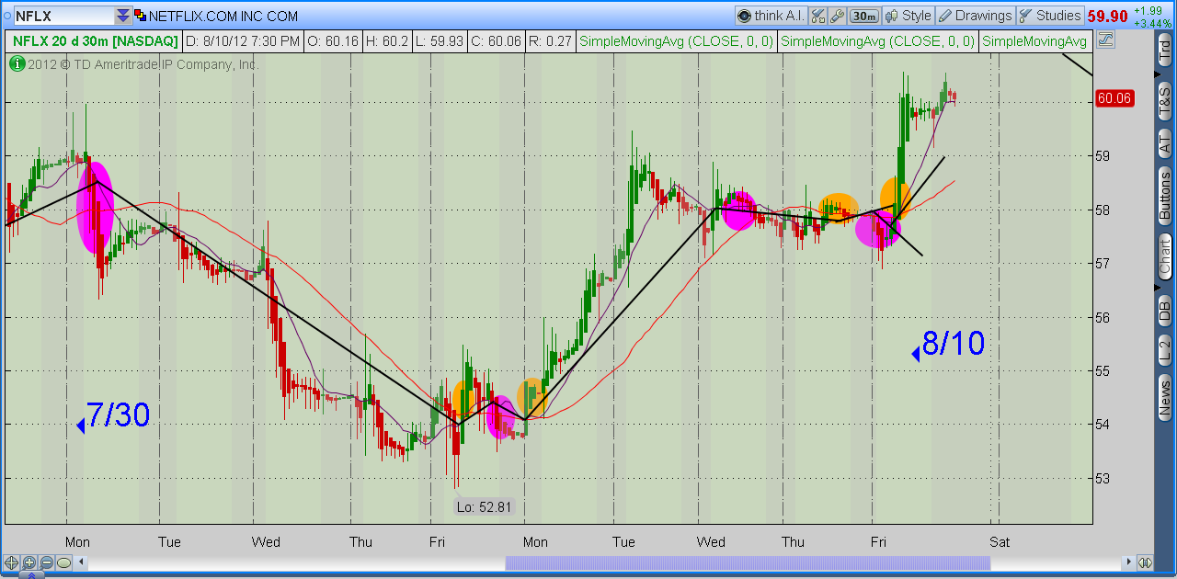Open the Style menu
1177x579 pixels.
click(908, 16)
